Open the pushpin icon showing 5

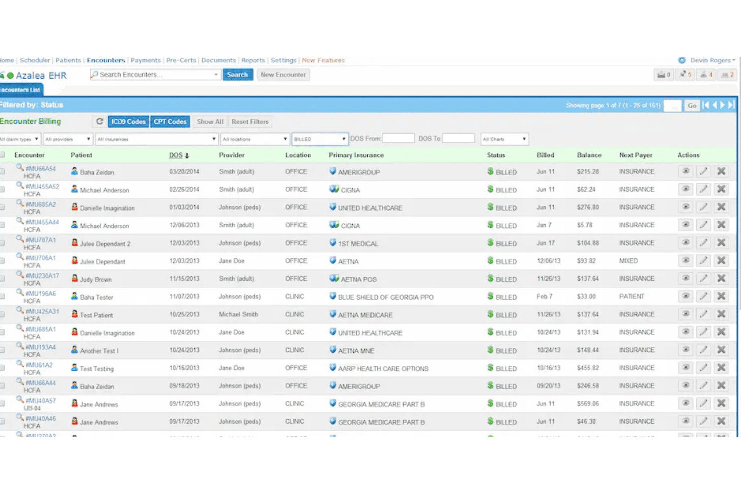pyautogui.click(x=685, y=75)
